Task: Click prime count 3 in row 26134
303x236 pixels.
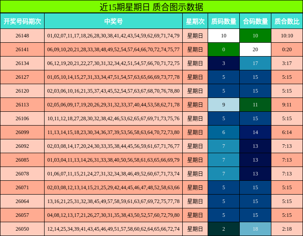Action: click(x=224, y=63)
